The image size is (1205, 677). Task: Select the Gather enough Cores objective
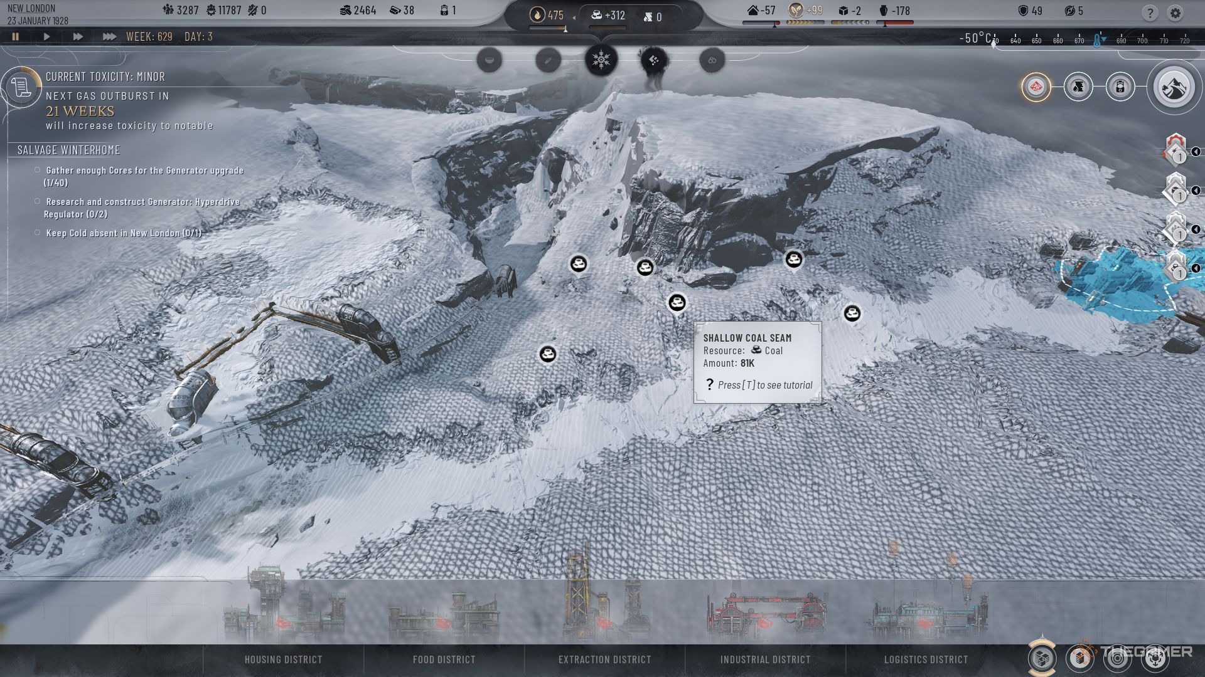143,176
